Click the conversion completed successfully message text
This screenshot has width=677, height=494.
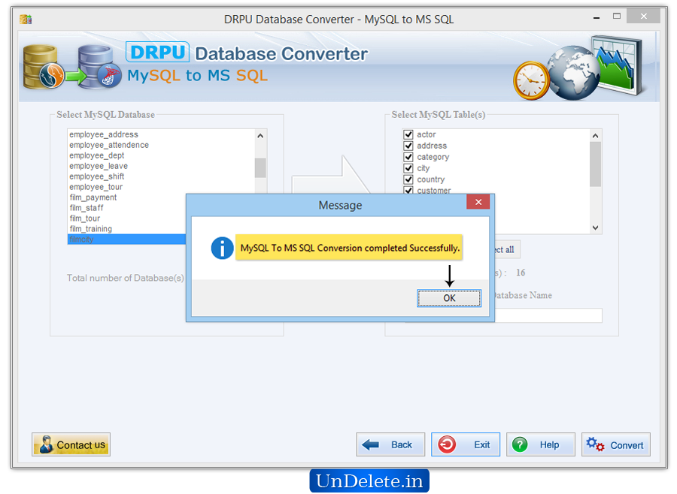350,248
